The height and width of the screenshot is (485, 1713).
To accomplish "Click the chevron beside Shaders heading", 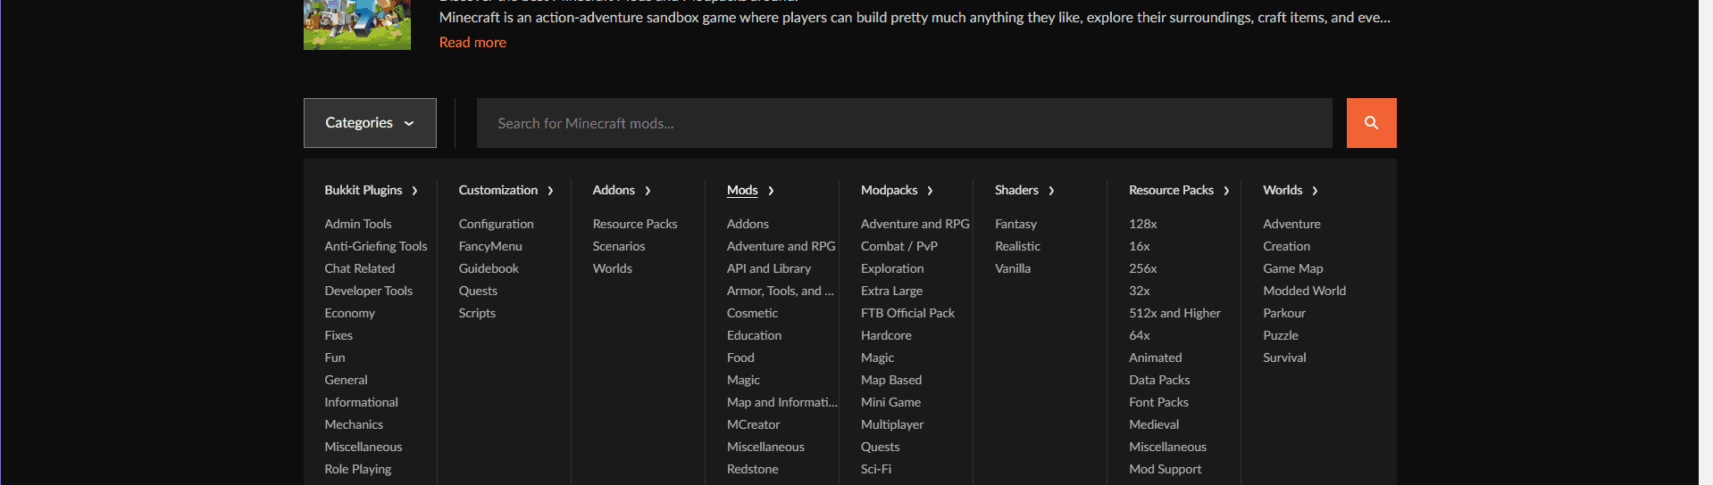I will (1051, 191).
